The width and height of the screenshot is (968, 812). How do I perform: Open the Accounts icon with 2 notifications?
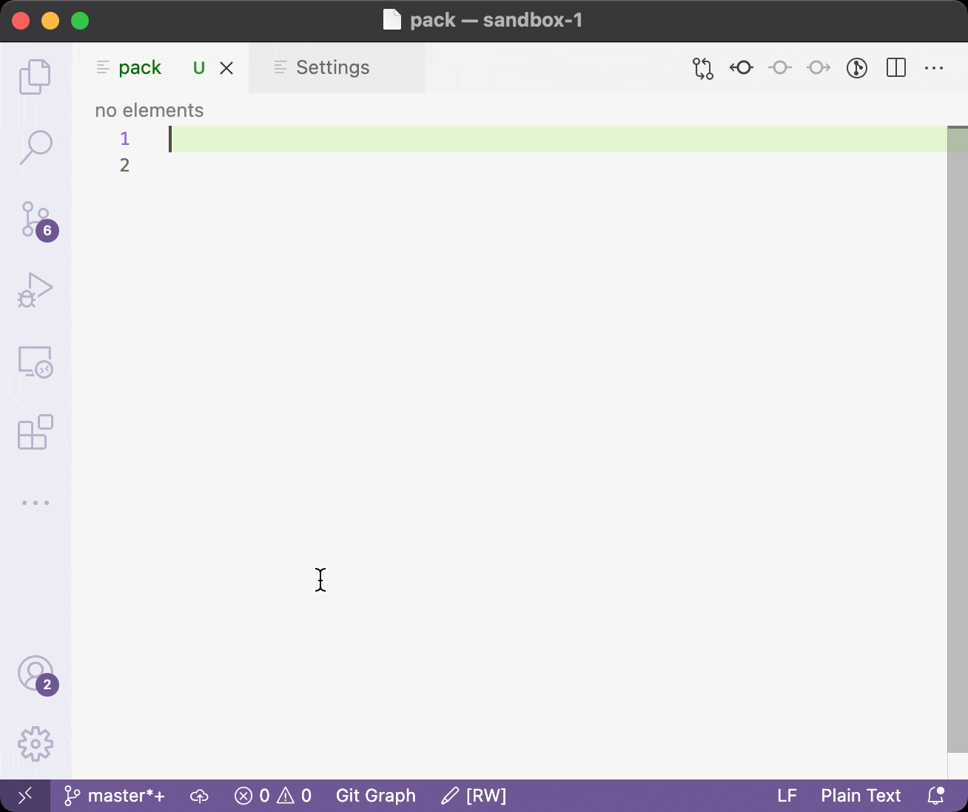click(x=35, y=674)
